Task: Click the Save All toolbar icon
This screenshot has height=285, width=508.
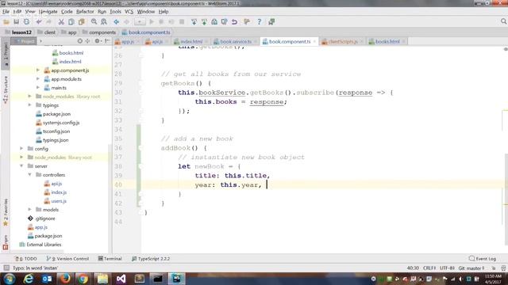Action: click(x=16, y=21)
